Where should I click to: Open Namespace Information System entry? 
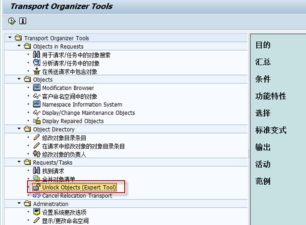[x=82, y=104]
